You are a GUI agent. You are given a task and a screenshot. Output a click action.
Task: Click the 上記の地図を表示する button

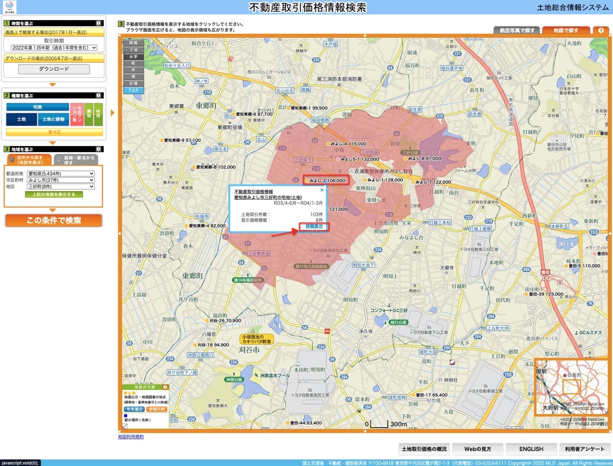54,195
